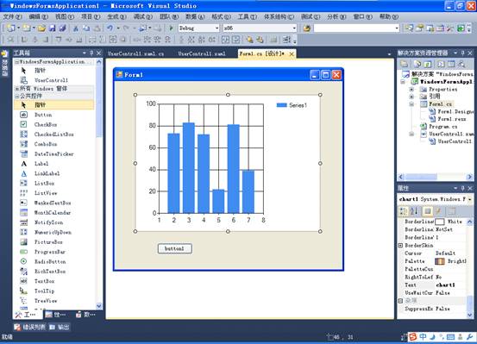Click the Save All icon in toolbar
This screenshot has height=344, width=477.
click(62, 28)
